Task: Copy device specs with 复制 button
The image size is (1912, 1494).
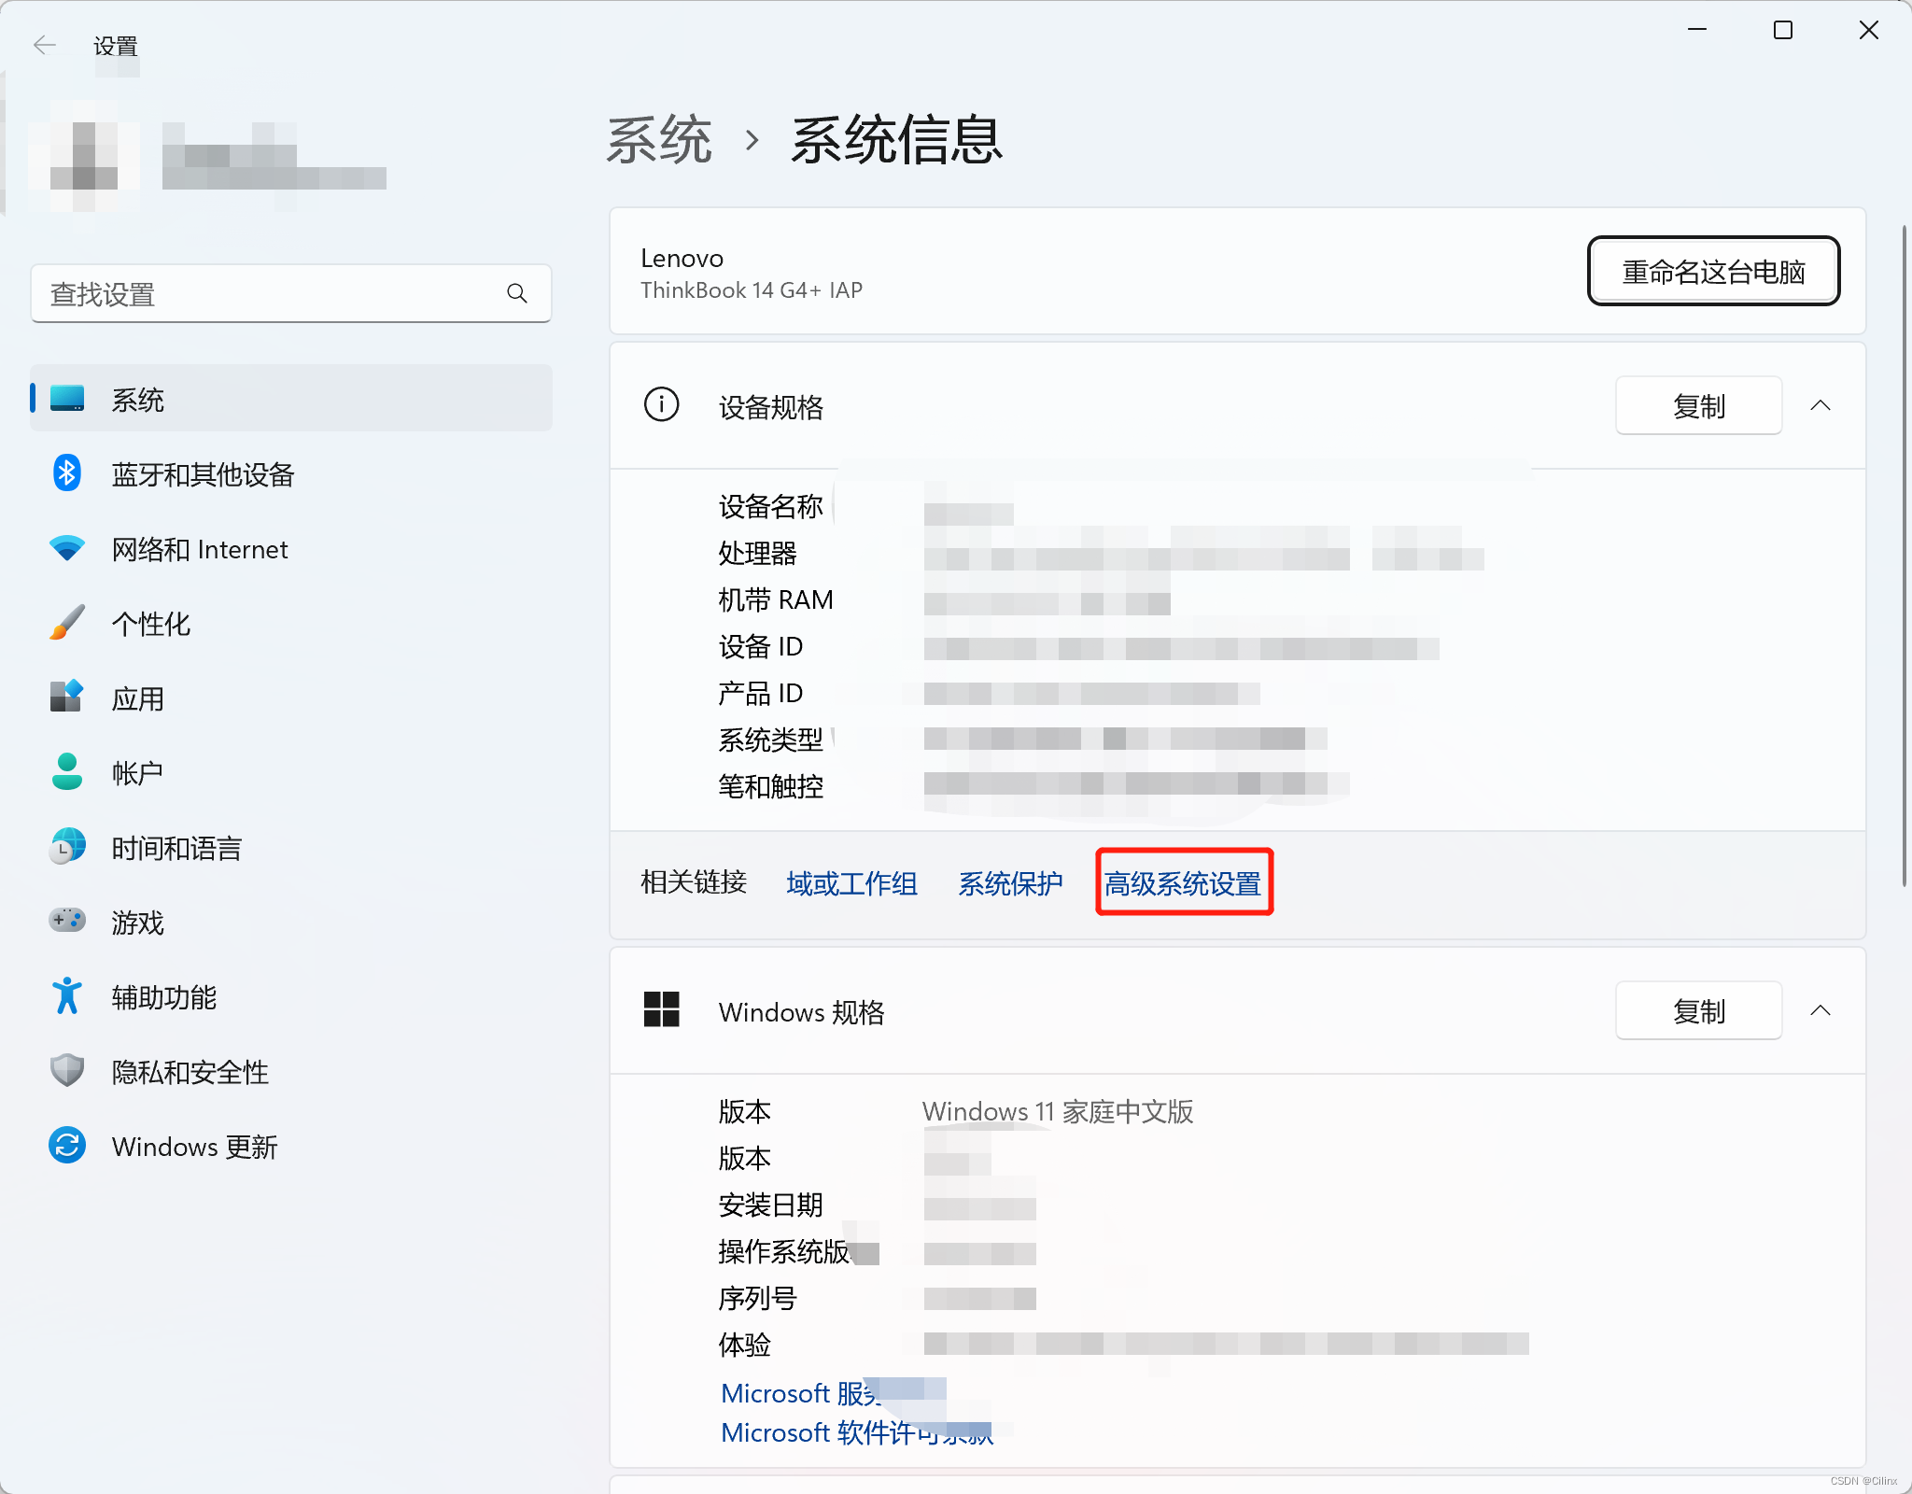Action: pyautogui.click(x=1698, y=406)
